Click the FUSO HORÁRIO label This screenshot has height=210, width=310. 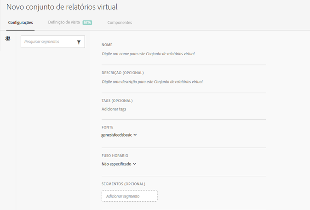coord(115,156)
